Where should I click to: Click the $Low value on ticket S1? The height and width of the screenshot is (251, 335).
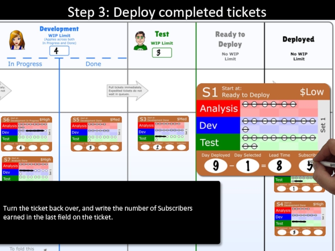click(312, 92)
